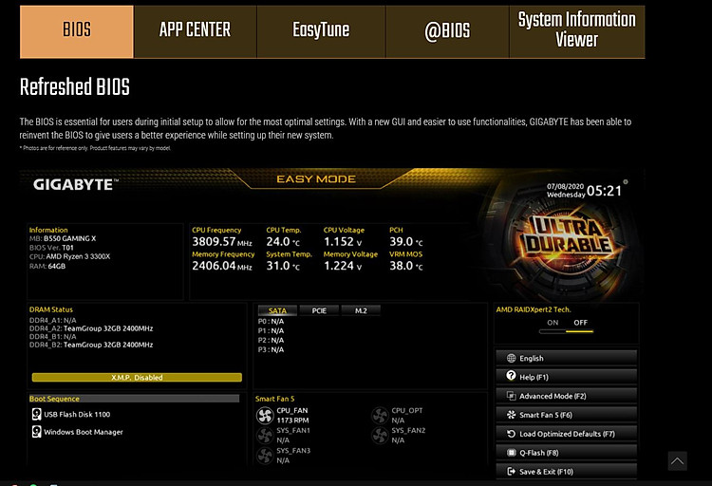
Task: Toggle the X.M.P. Disabled bar
Action: click(x=137, y=378)
